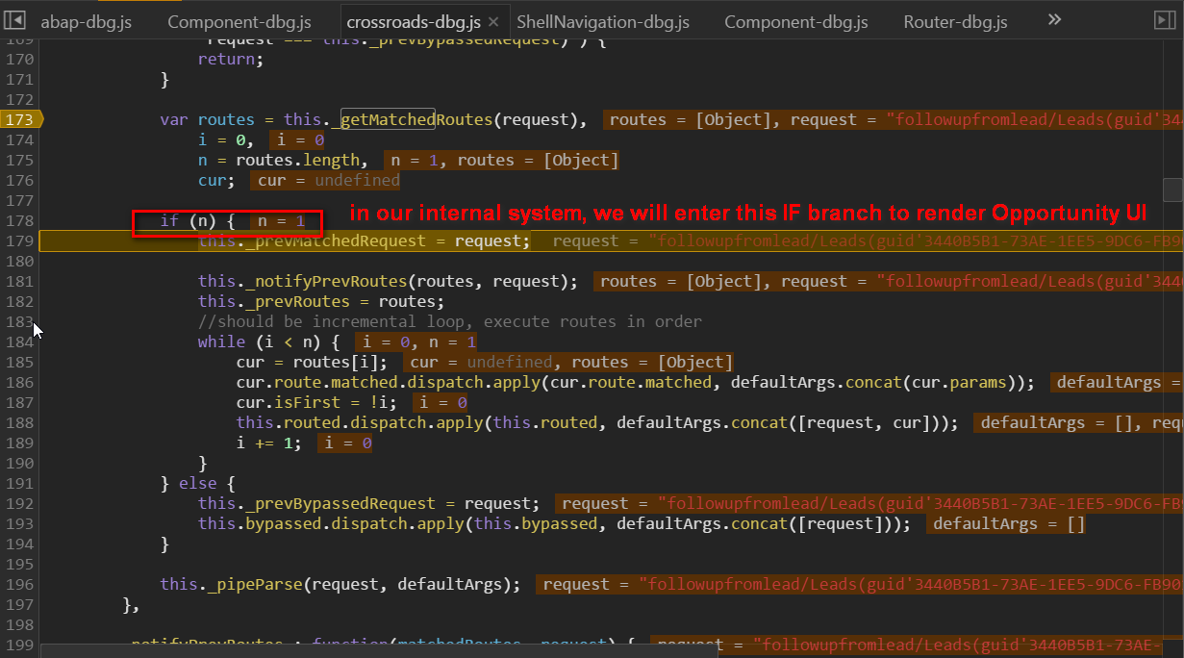Close the crossroads-dbg.js tab

point(493,22)
